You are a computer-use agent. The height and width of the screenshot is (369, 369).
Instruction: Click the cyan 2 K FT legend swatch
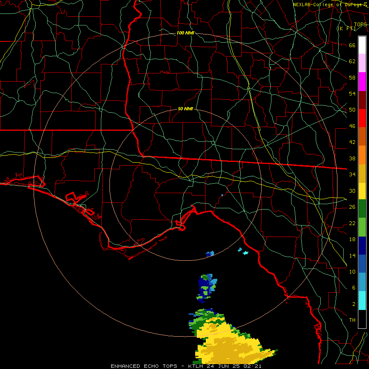point(362,301)
